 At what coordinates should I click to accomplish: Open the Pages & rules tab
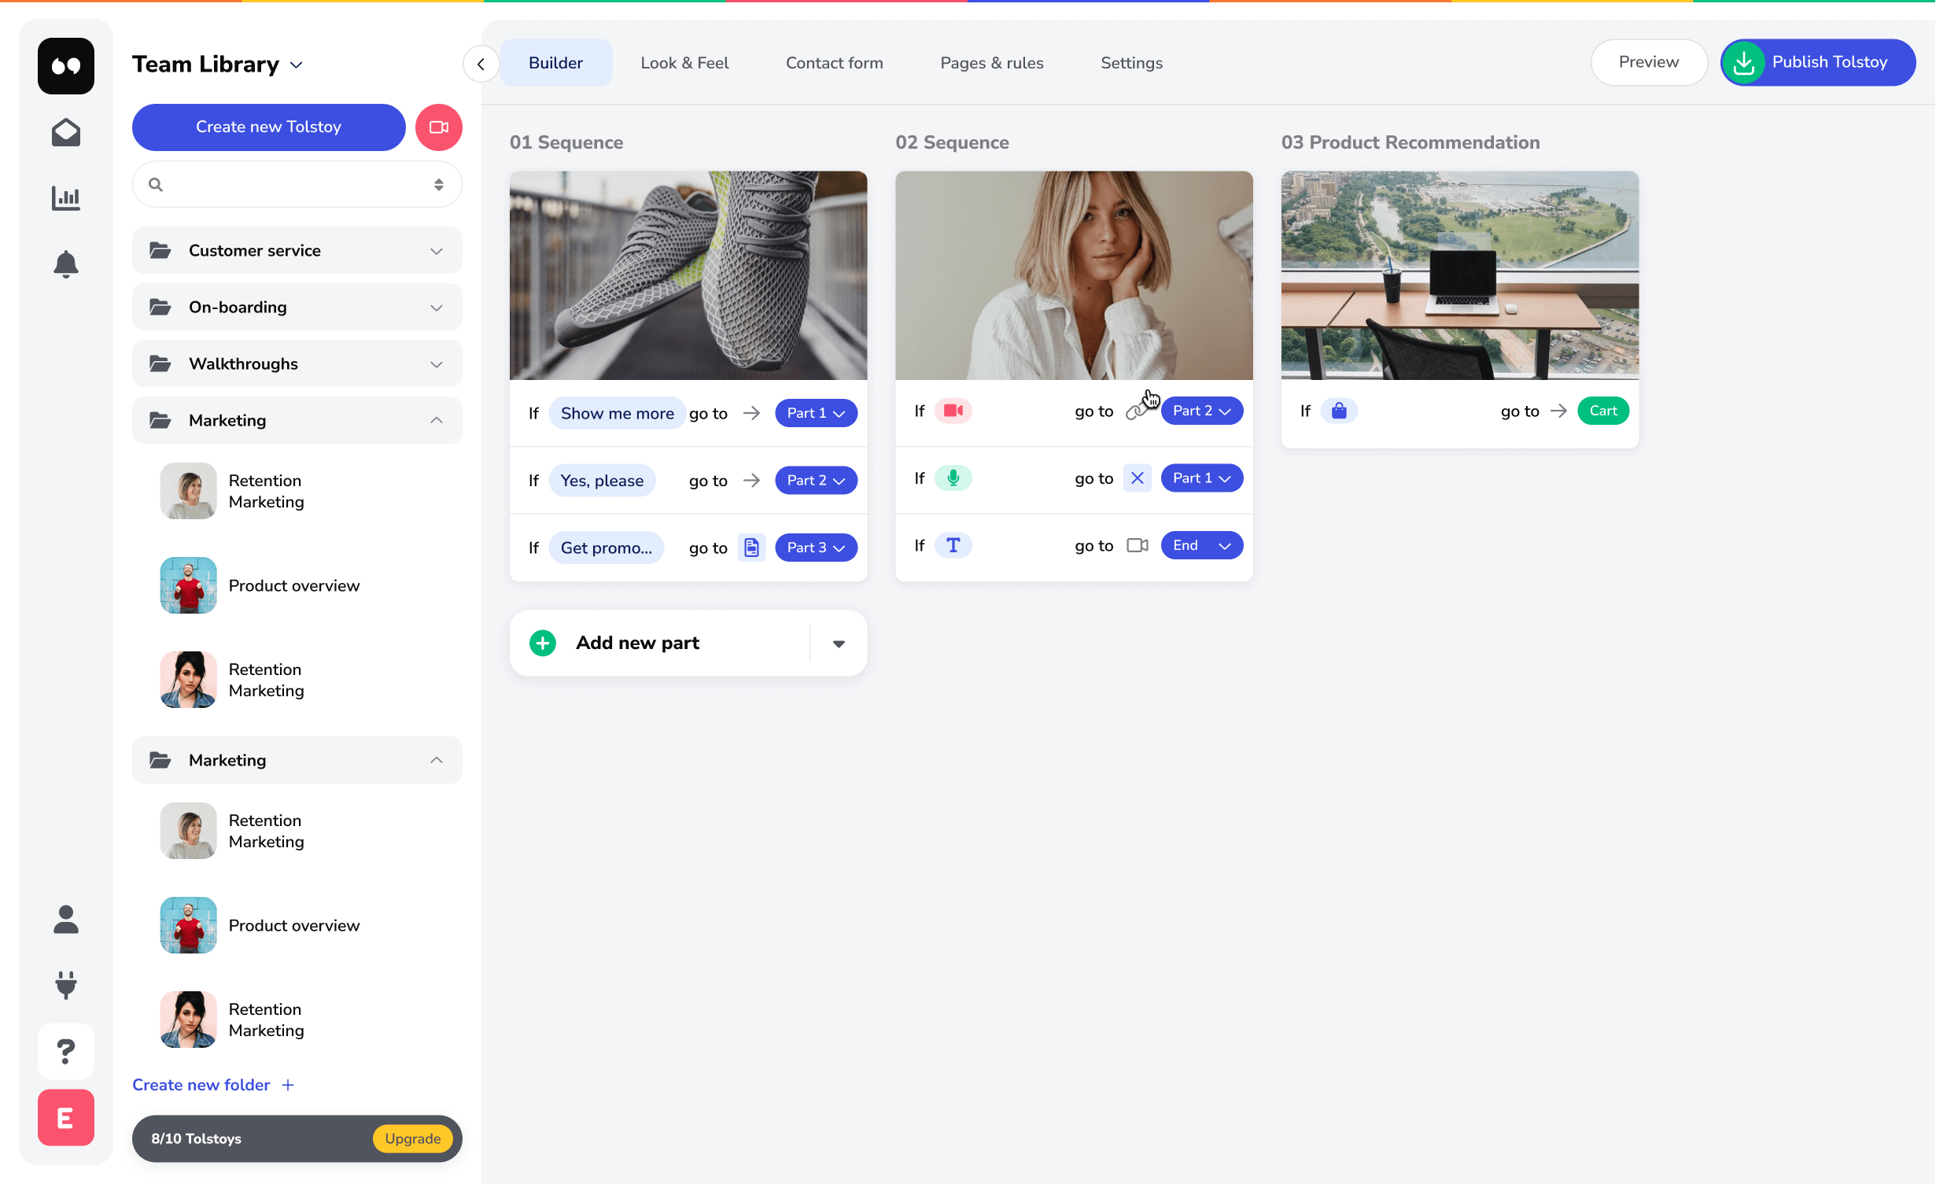(991, 62)
